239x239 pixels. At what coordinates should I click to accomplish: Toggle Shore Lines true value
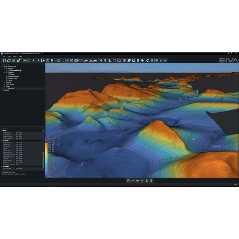point(21,143)
